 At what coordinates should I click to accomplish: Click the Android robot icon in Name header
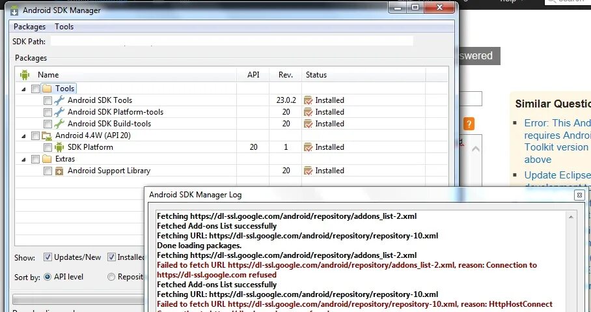25,75
